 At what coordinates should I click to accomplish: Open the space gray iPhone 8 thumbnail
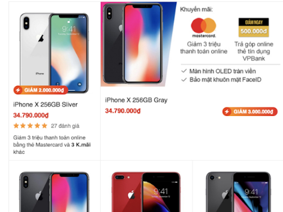click(x=238, y=192)
